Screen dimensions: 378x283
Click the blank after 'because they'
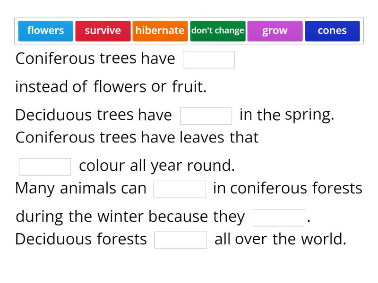pos(280,216)
